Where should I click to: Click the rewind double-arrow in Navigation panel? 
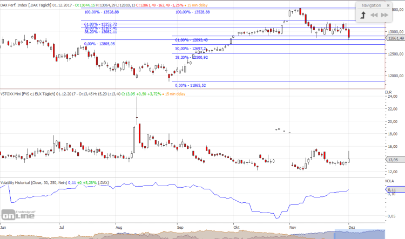click(x=375, y=15)
